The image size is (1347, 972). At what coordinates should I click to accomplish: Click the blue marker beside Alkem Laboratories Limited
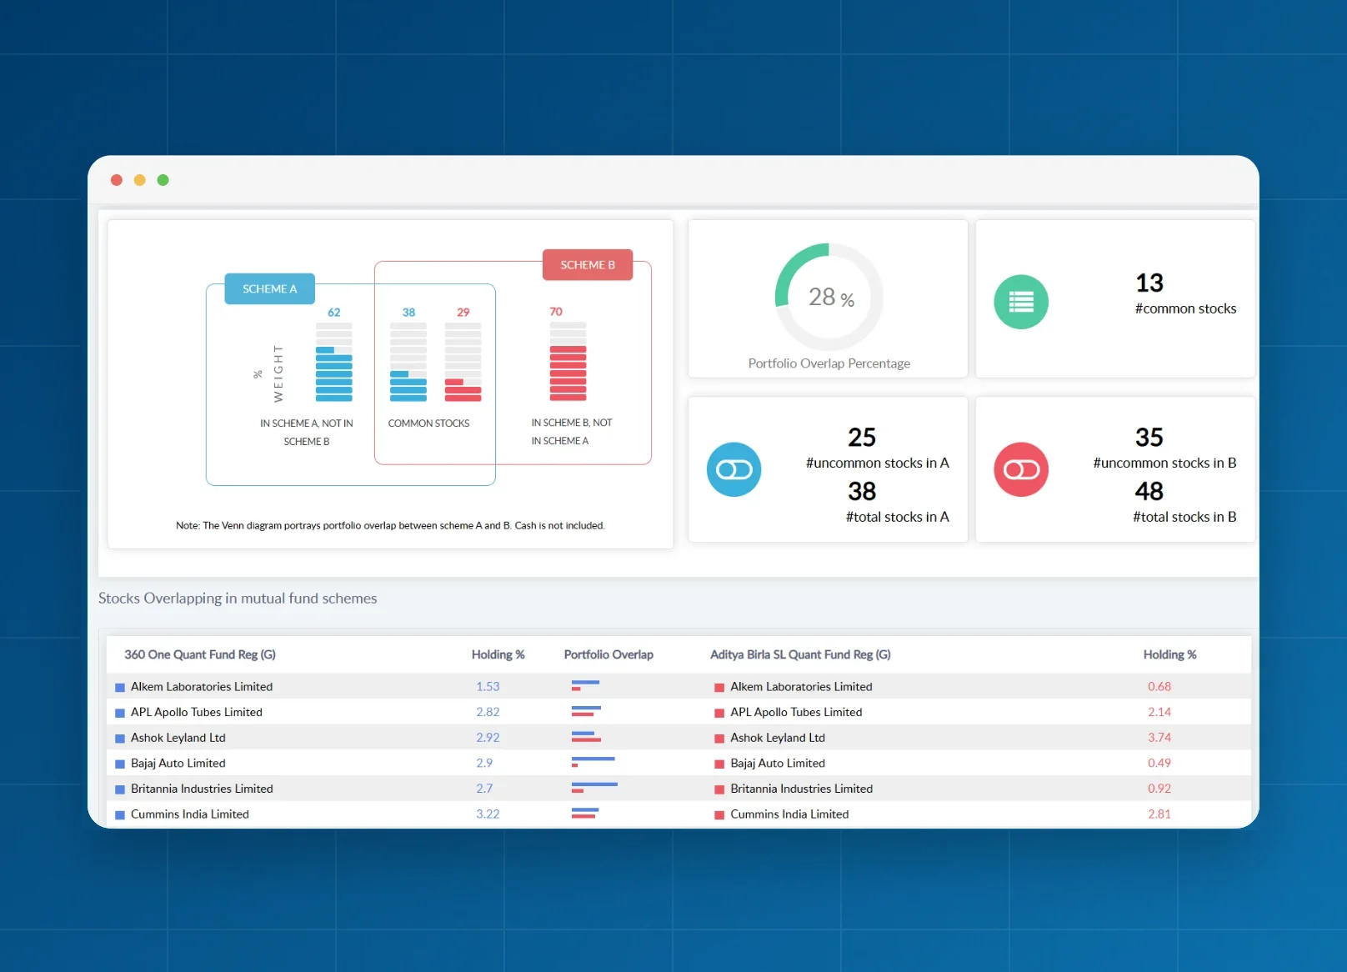120,688
